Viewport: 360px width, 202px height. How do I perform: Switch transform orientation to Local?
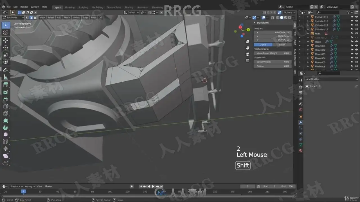[282, 45]
